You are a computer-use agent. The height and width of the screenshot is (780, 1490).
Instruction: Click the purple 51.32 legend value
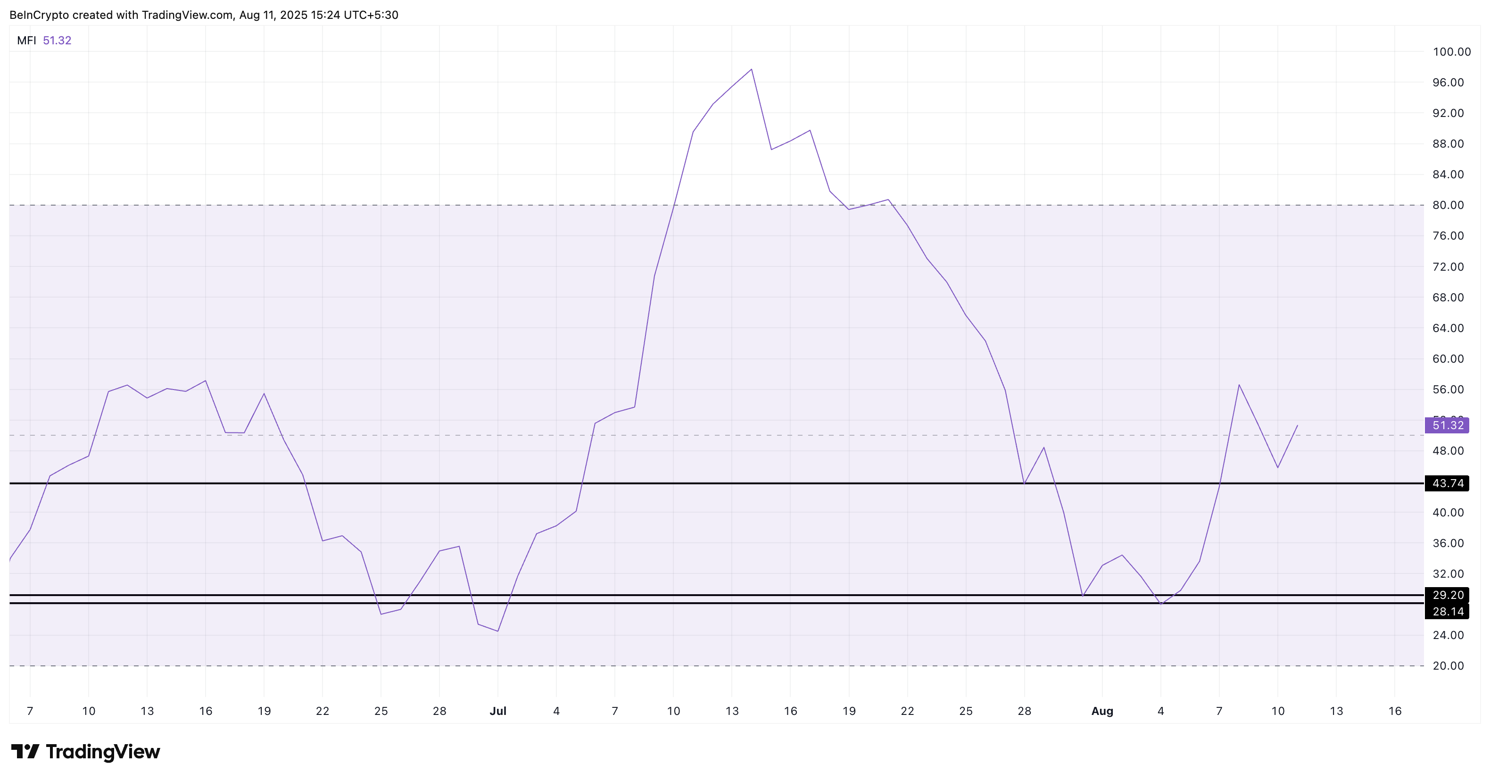[x=57, y=41]
